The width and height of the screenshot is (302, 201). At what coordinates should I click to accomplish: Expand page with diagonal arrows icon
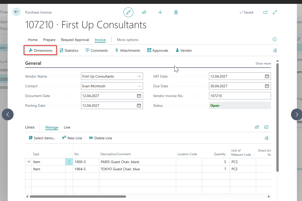coord(275,12)
